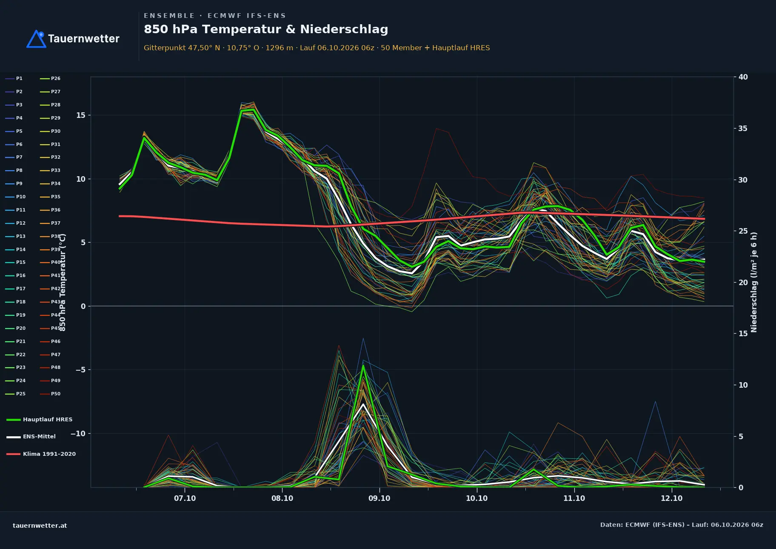Image resolution: width=776 pixels, height=549 pixels.
Task: Click the 08.10 date tick label
Action: [x=282, y=498]
